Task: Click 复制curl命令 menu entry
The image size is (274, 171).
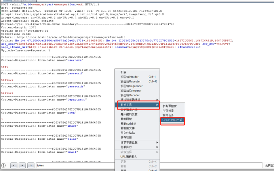Action: (137, 123)
